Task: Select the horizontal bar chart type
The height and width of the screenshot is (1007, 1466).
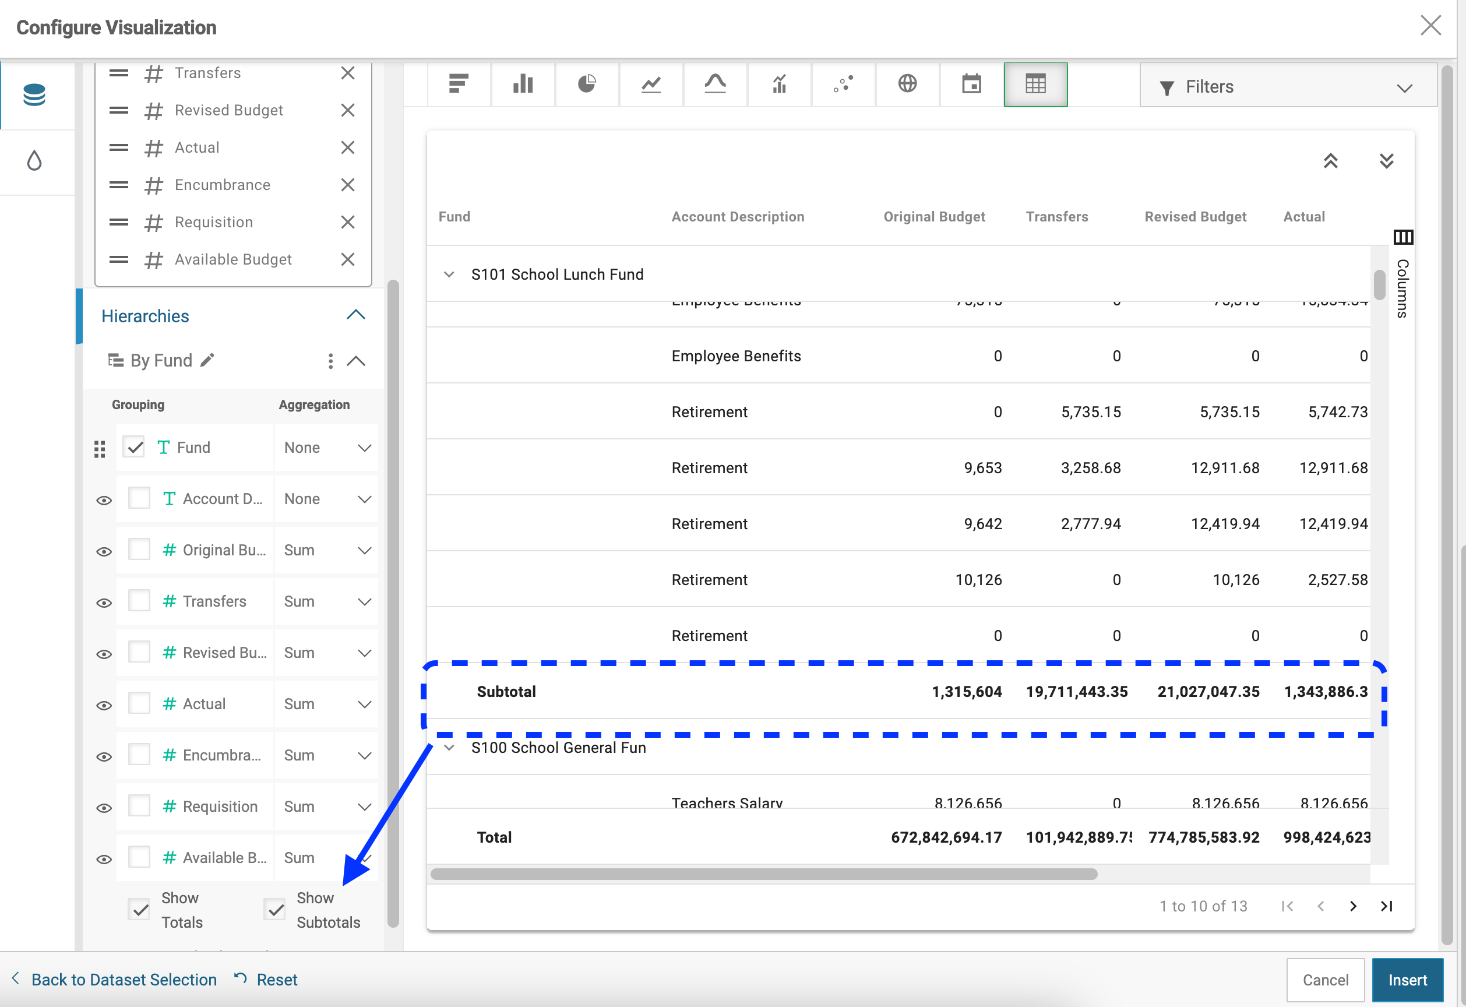Action: 459,84
